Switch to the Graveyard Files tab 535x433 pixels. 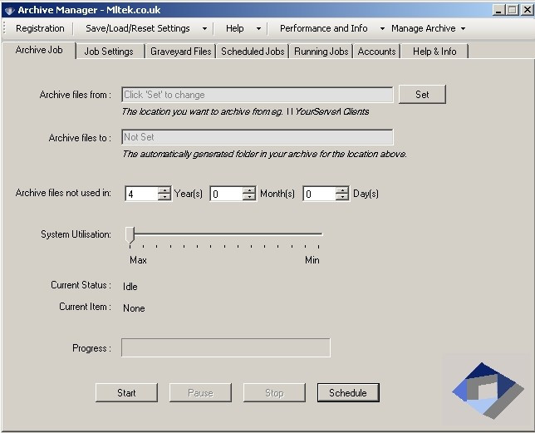tap(181, 52)
